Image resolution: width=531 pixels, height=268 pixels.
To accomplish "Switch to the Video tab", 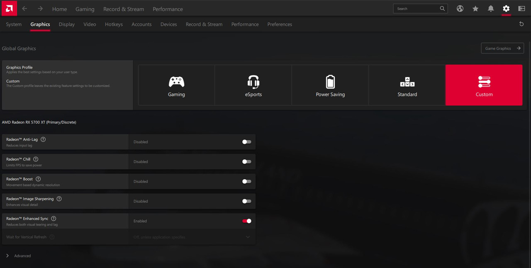I will [90, 24].
